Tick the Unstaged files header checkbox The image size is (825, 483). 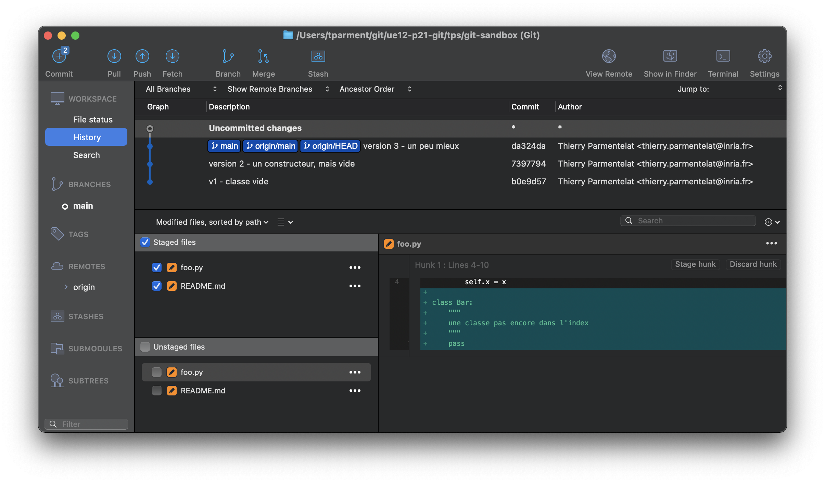pos(145,347)
